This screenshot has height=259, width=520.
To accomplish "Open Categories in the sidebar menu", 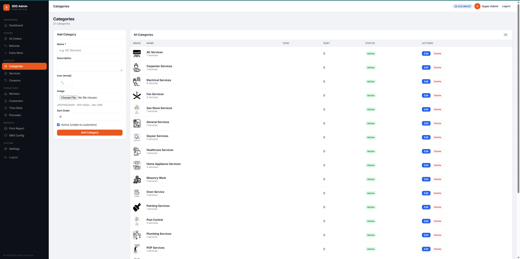I will tap(24, 66).
